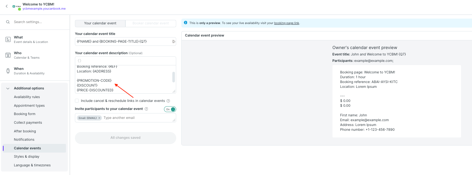Click the Welcome to YCBM! page title
Viewport: 472px width, 175px height.
pyautogui.click(x=38, y=4)
